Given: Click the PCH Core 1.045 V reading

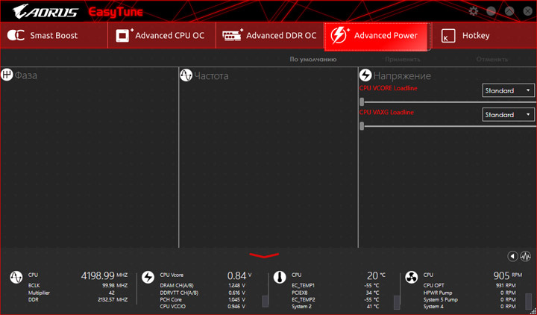Looking at the screenshot, I should (237, 299).
